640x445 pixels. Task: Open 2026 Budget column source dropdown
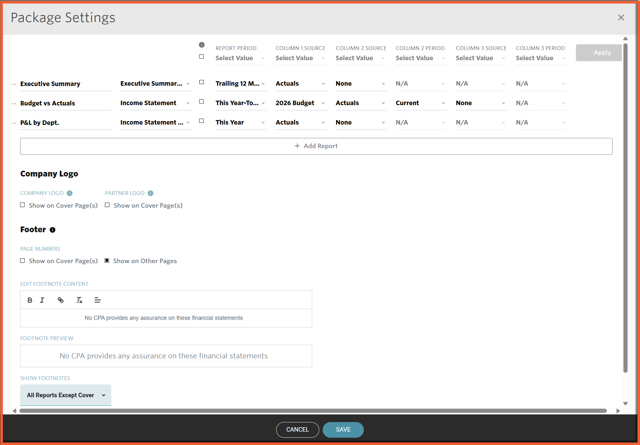[x=301, y=103]
